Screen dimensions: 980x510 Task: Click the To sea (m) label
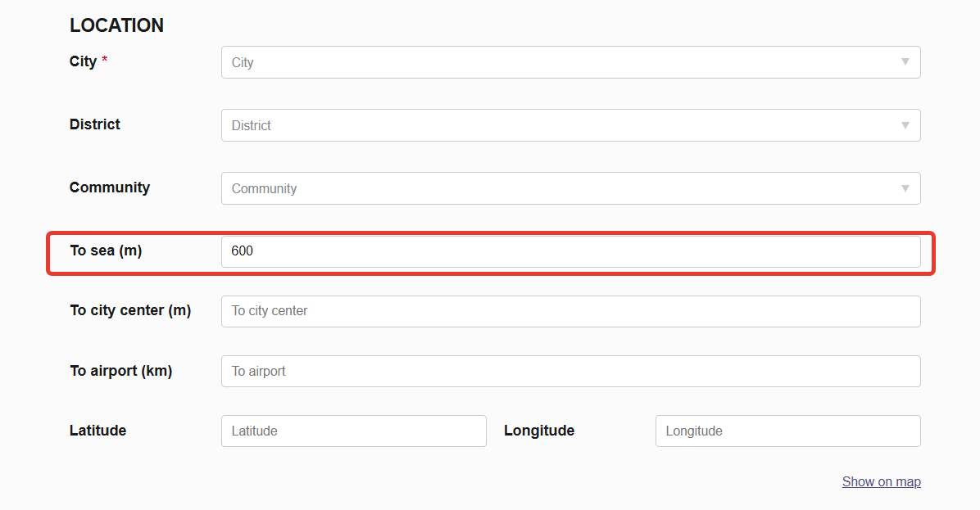106,250
